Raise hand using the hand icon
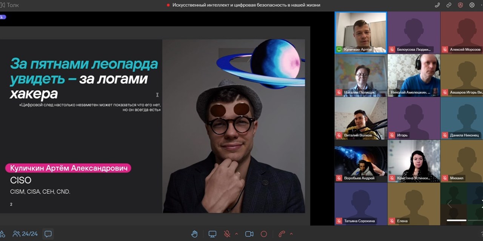The height and width of the screenshot is (241, 483). [194, 234]
